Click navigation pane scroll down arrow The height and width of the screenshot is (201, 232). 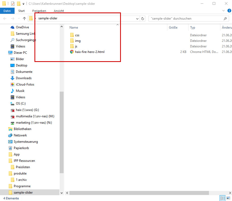tap(62, 193)
